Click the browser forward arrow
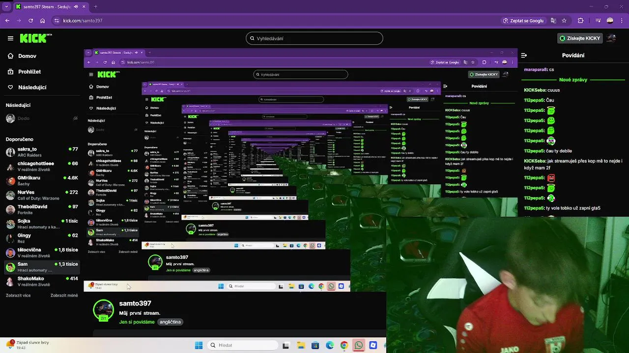629x353 pixels. tap(19, 21)
